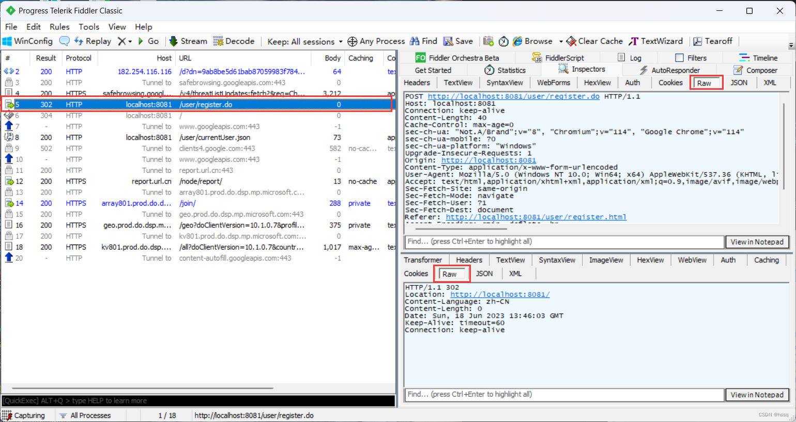The width and height of the screenshot is (796, 422).
Task: Click the Any Process target icon
Action: [353, 41]
